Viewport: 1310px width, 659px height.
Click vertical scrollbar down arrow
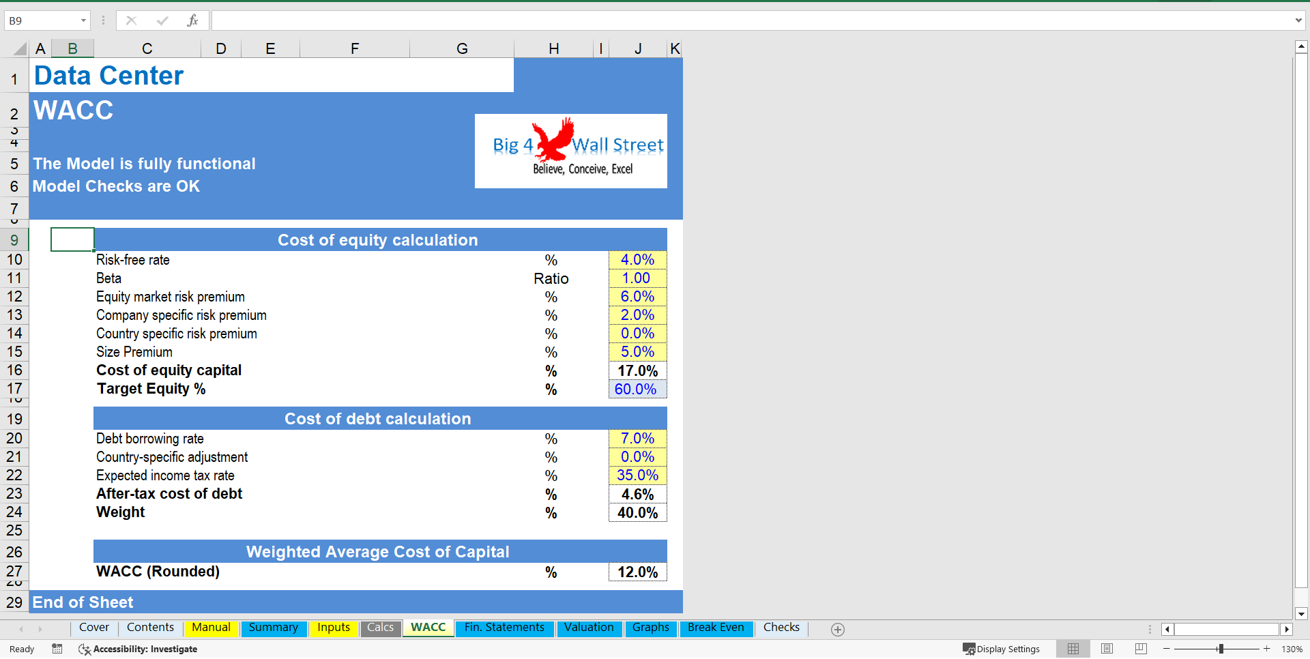point(1301,613)
